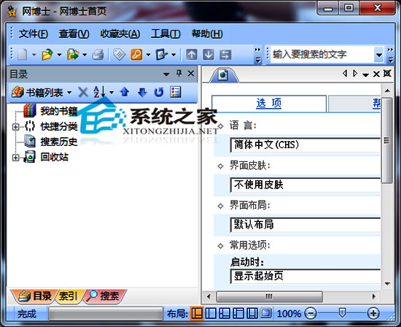Select the second layout icon in status bar
The image size is (401, 327).
[211, 313]
